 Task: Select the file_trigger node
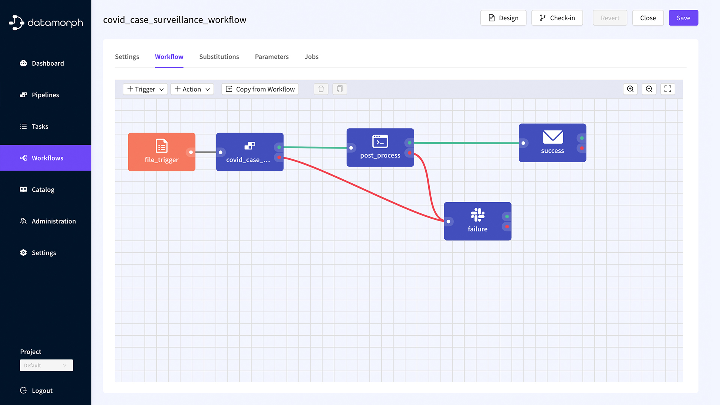[161, 152]
